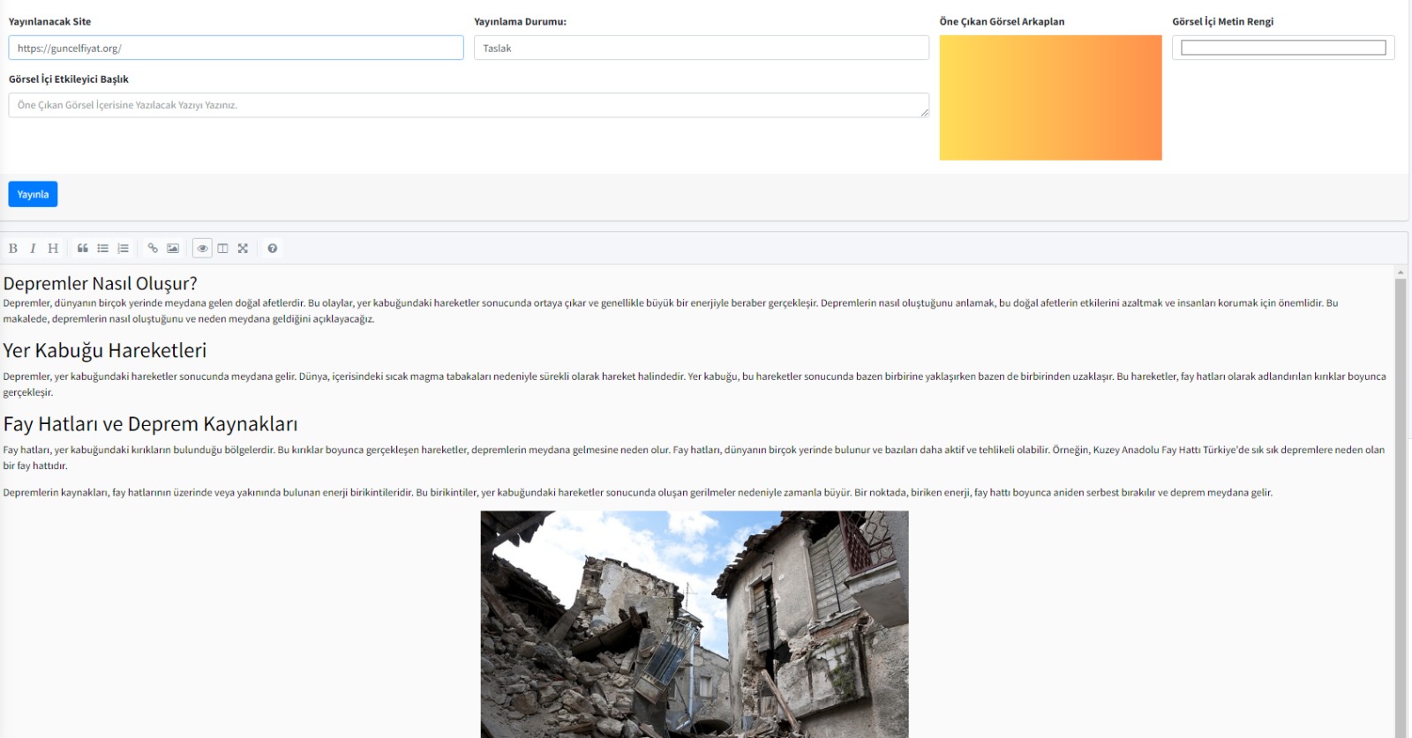Toggle side-by-side view icon
1412x738 pixels.
(x=222, y=249)
